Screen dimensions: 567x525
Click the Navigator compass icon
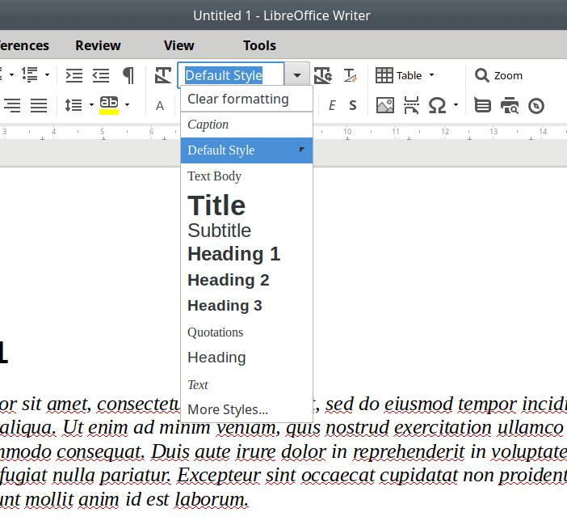click(535, 106)
